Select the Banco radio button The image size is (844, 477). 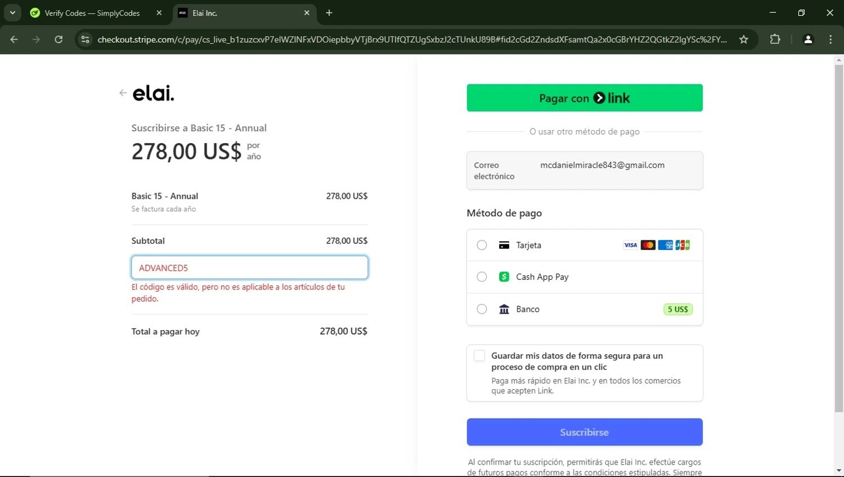tap(482, 309)
